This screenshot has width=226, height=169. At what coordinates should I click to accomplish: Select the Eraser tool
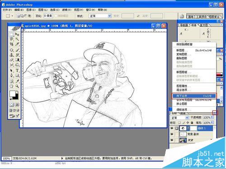pos(12,60)
